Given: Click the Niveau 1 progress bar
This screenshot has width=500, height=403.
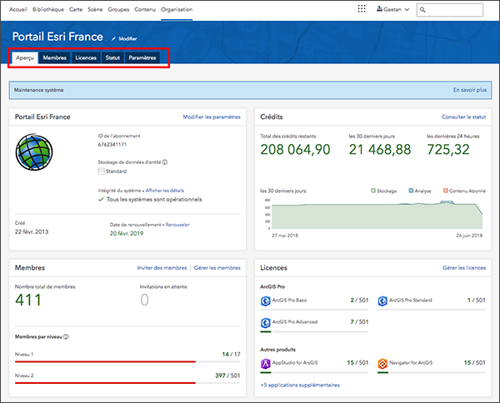Looking at the screenshot, I should [127, 361].
